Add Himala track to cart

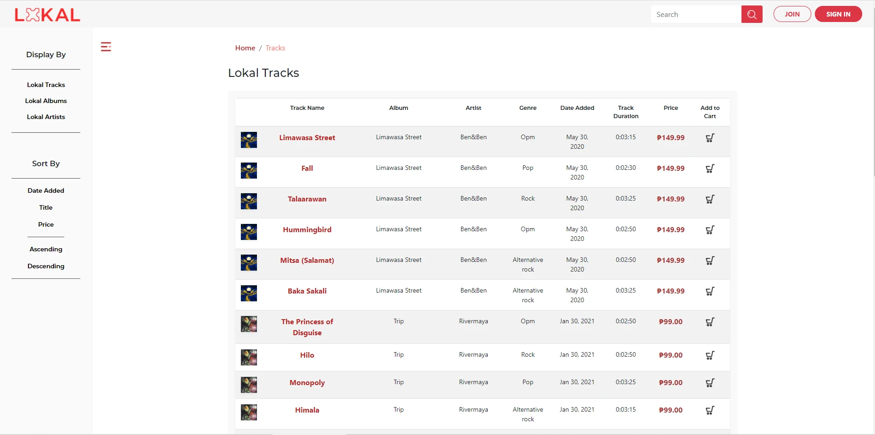710,410
